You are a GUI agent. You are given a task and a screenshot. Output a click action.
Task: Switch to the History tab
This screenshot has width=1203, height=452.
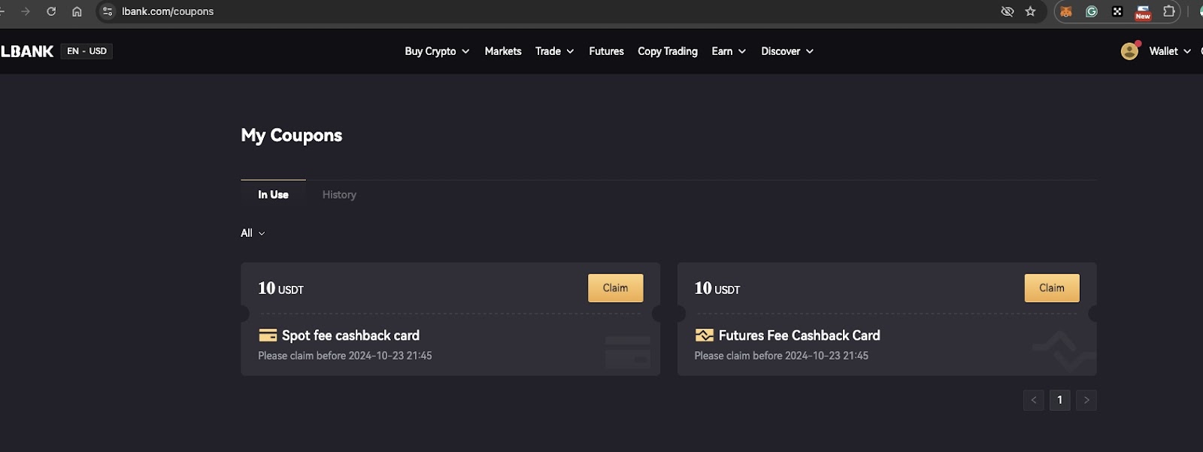click(x=339, y=195)
